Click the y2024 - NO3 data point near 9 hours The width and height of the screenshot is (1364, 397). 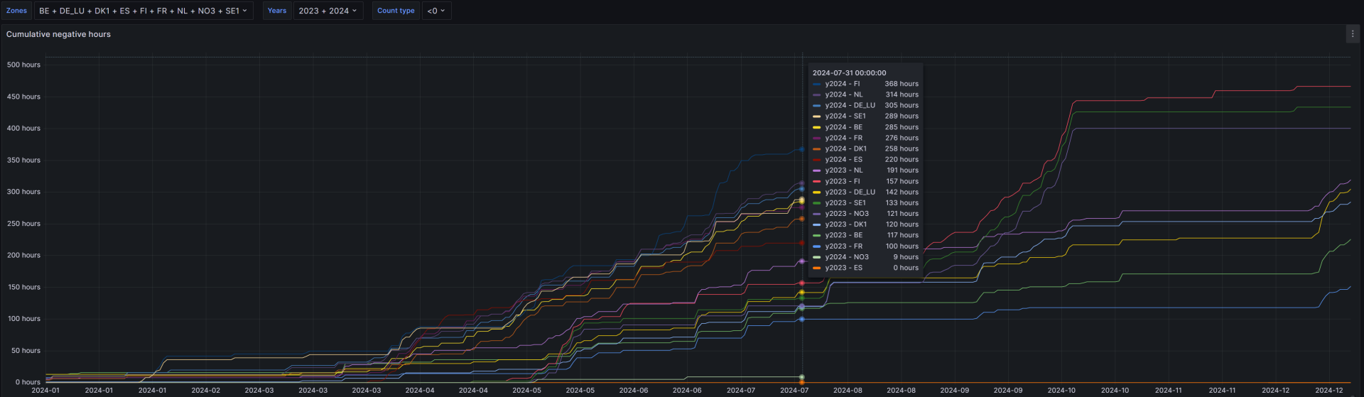[x=802, y=377]
